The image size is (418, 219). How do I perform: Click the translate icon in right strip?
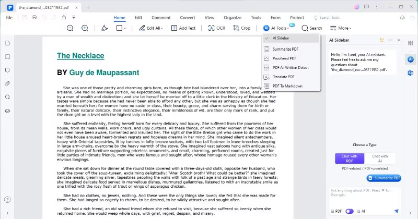(411, 73)
